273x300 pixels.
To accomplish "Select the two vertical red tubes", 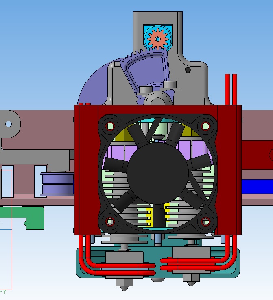I will click(231, 89).
